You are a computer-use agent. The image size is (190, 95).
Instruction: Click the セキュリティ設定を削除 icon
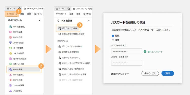coord(60,80)
